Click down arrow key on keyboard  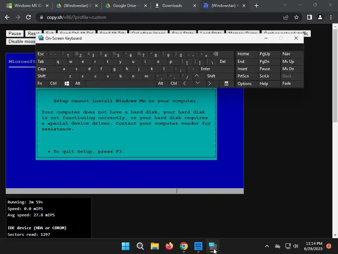point(197,83)
